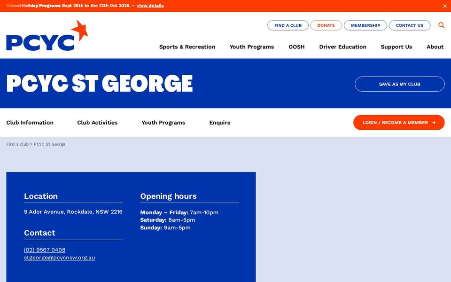This screenshot has width=451, height=282.
Task: Open Sports & Recreation menu
Action: click(187, 47)
